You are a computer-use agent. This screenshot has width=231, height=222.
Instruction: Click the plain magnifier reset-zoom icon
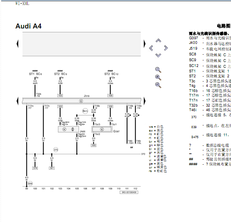coord(158,70)
